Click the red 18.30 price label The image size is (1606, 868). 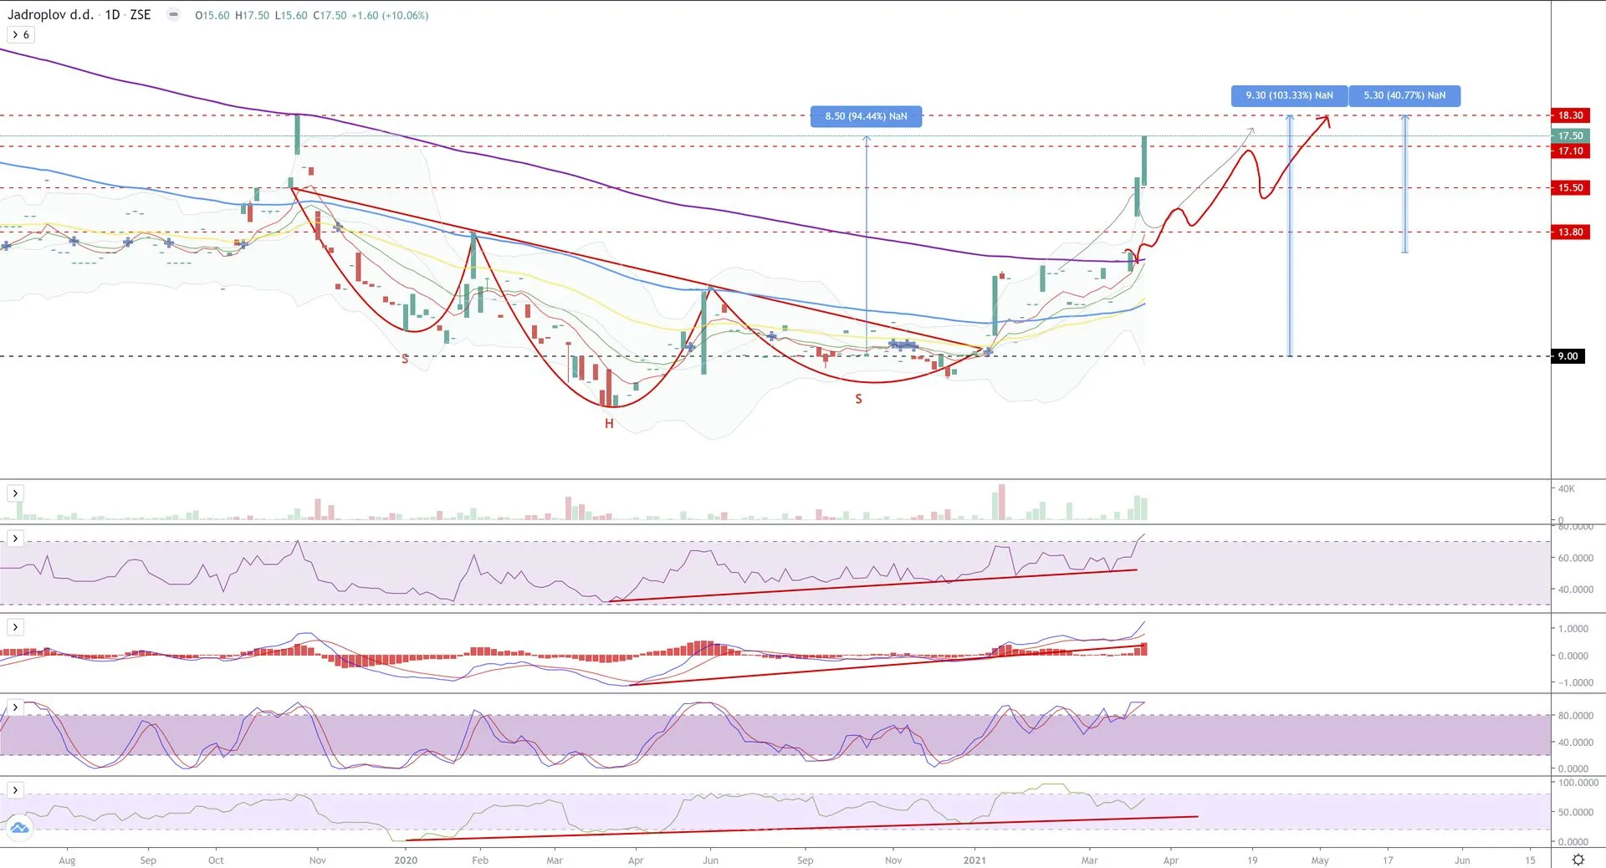(x=1569, y=115)
